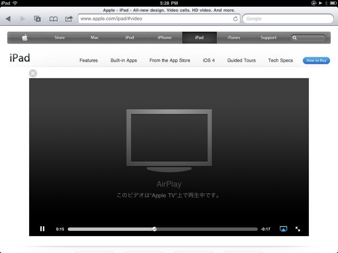Viewport: 338px width, 253px height.
Task: Click the iPad page heading
Action: (x=20, y=58)
